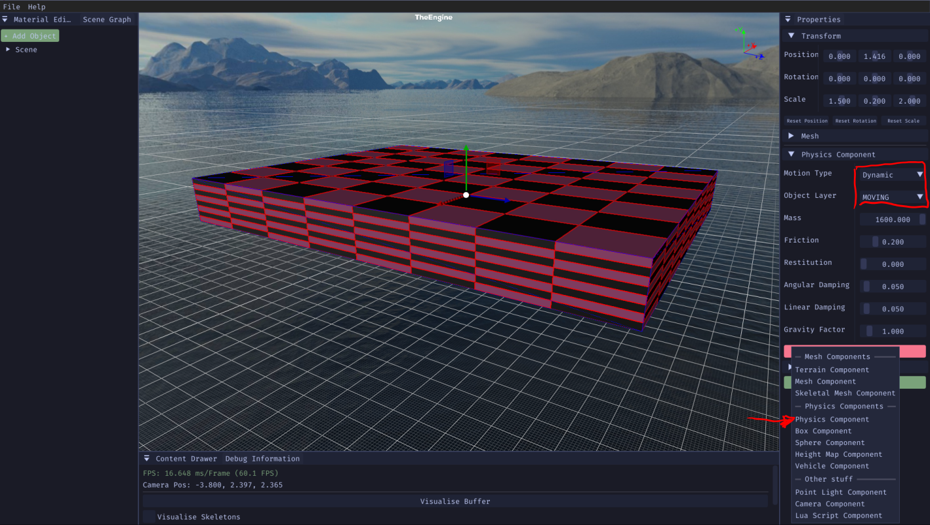
Task: Click the Reset Scale button
Action: [903, 121]
